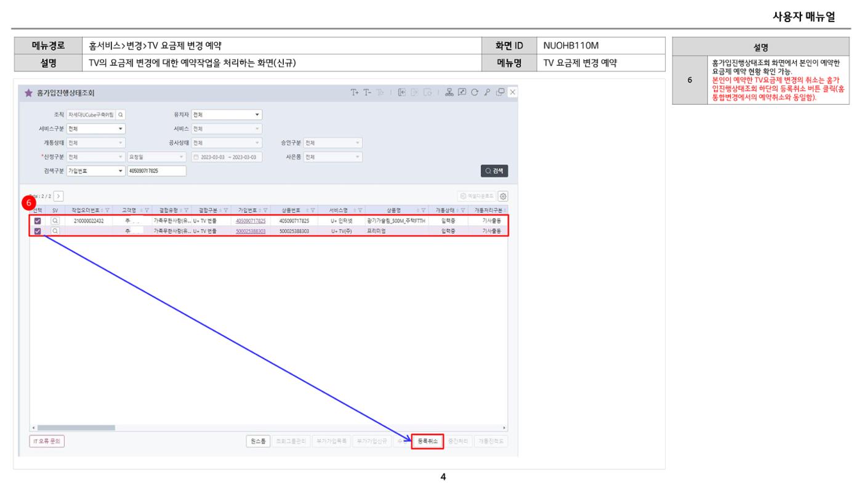Click the favorite star icon beside 홈가입진행상태조회
Image resolution: width=862 pixels, height=485 pixels.
point(27,93)
